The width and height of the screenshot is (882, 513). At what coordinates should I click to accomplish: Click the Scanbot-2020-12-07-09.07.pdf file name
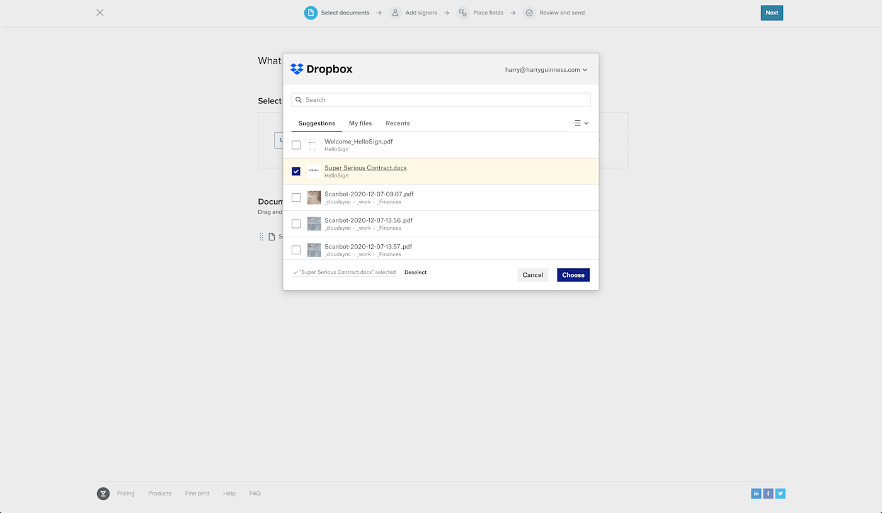point(369,194)
